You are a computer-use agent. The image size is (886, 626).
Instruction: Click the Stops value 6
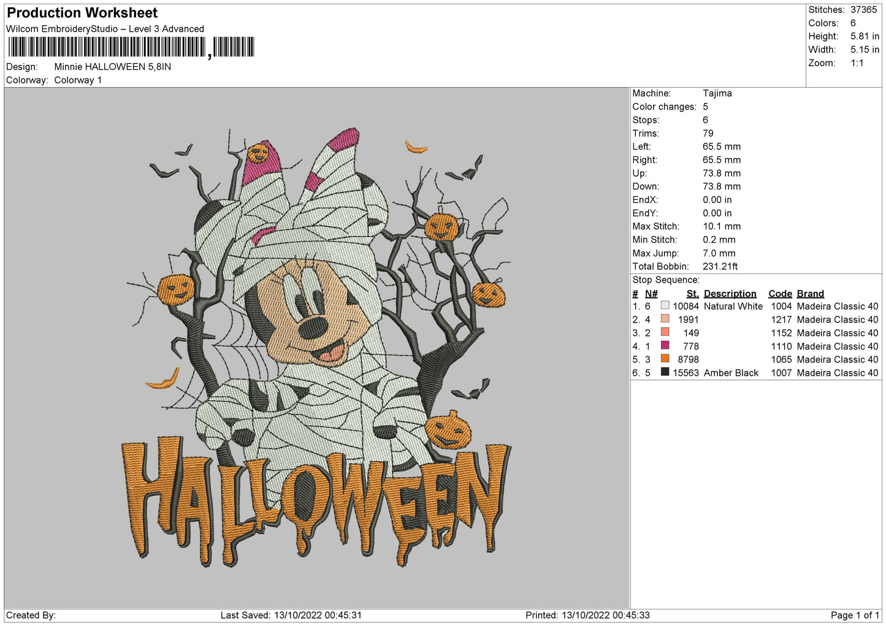point(706,120)
